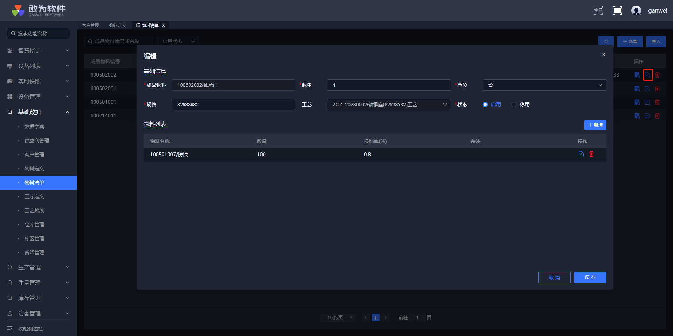
Task: Click the refresh icon button beside 新增
Action: tap(606, 42)
